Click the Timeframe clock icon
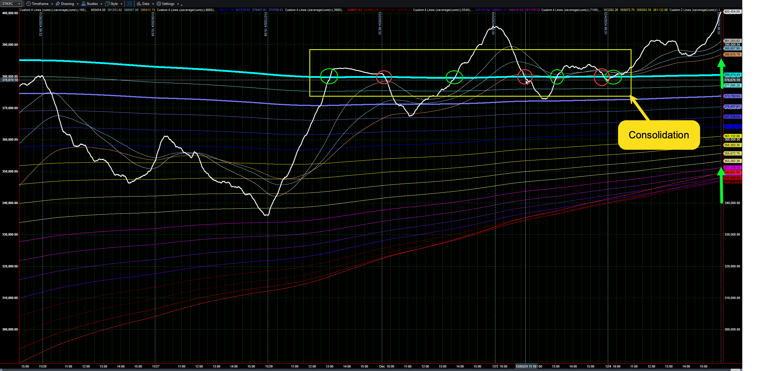The image size is (762, 371). point(28,4)
